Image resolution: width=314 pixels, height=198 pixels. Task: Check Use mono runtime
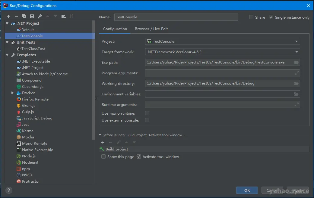pos(147,113)
